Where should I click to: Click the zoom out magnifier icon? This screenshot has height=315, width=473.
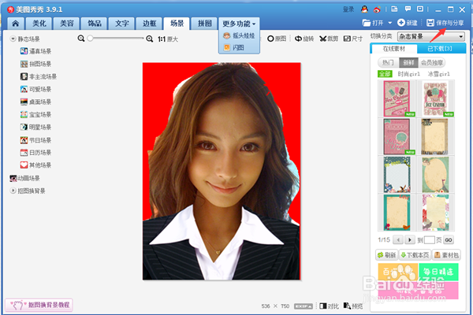point(81,39)
